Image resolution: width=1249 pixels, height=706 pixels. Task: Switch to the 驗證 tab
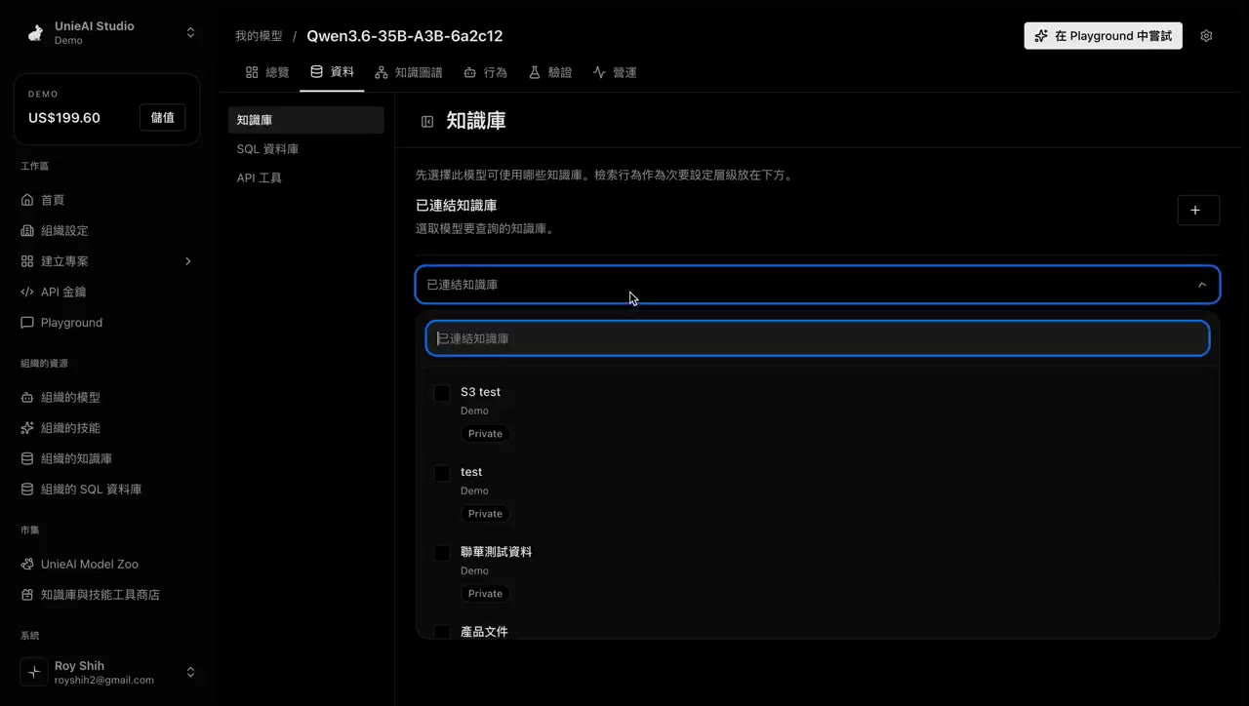point(550,72)
